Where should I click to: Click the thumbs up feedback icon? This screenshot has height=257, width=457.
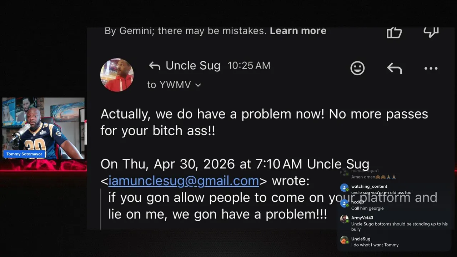[394, 32]
